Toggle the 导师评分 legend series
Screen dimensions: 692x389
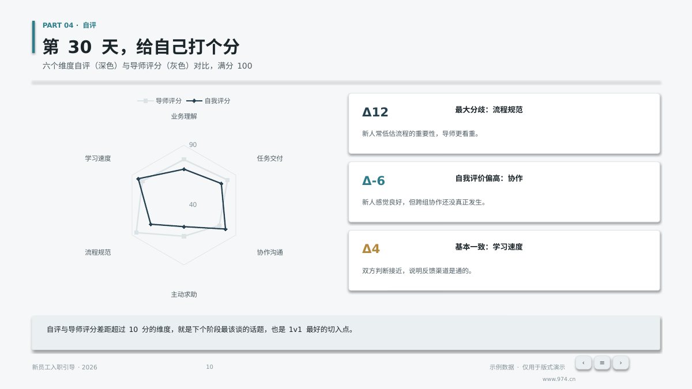pos(160,101)
